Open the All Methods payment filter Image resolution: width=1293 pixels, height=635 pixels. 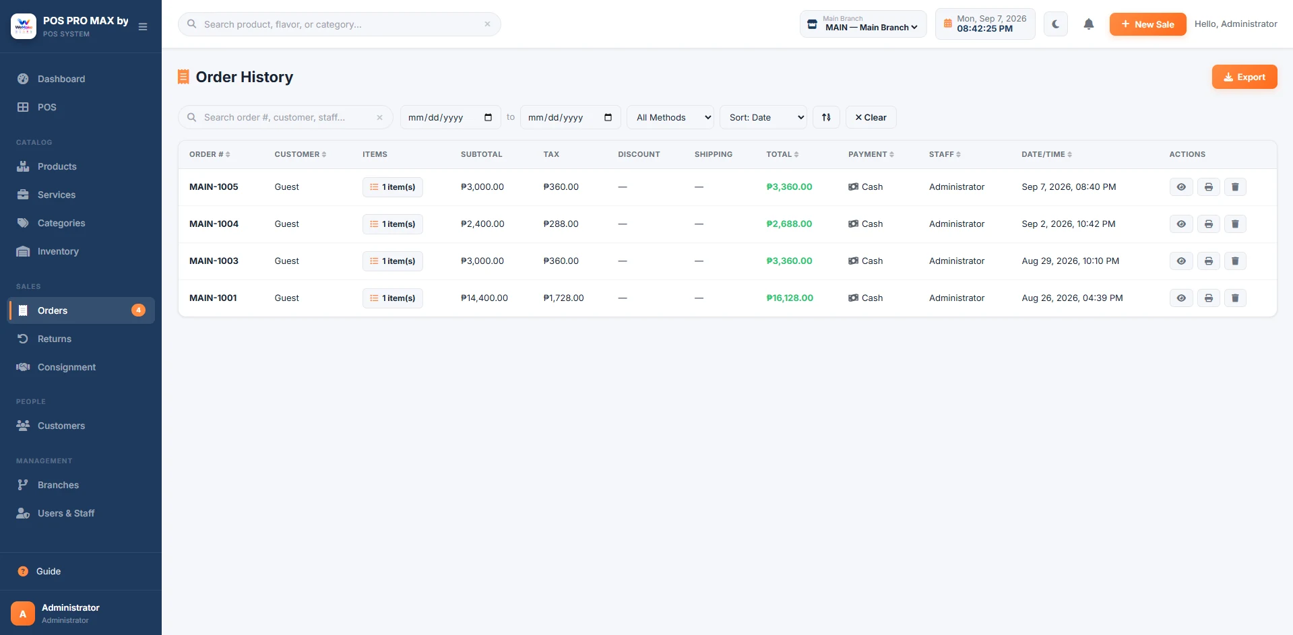670,117
